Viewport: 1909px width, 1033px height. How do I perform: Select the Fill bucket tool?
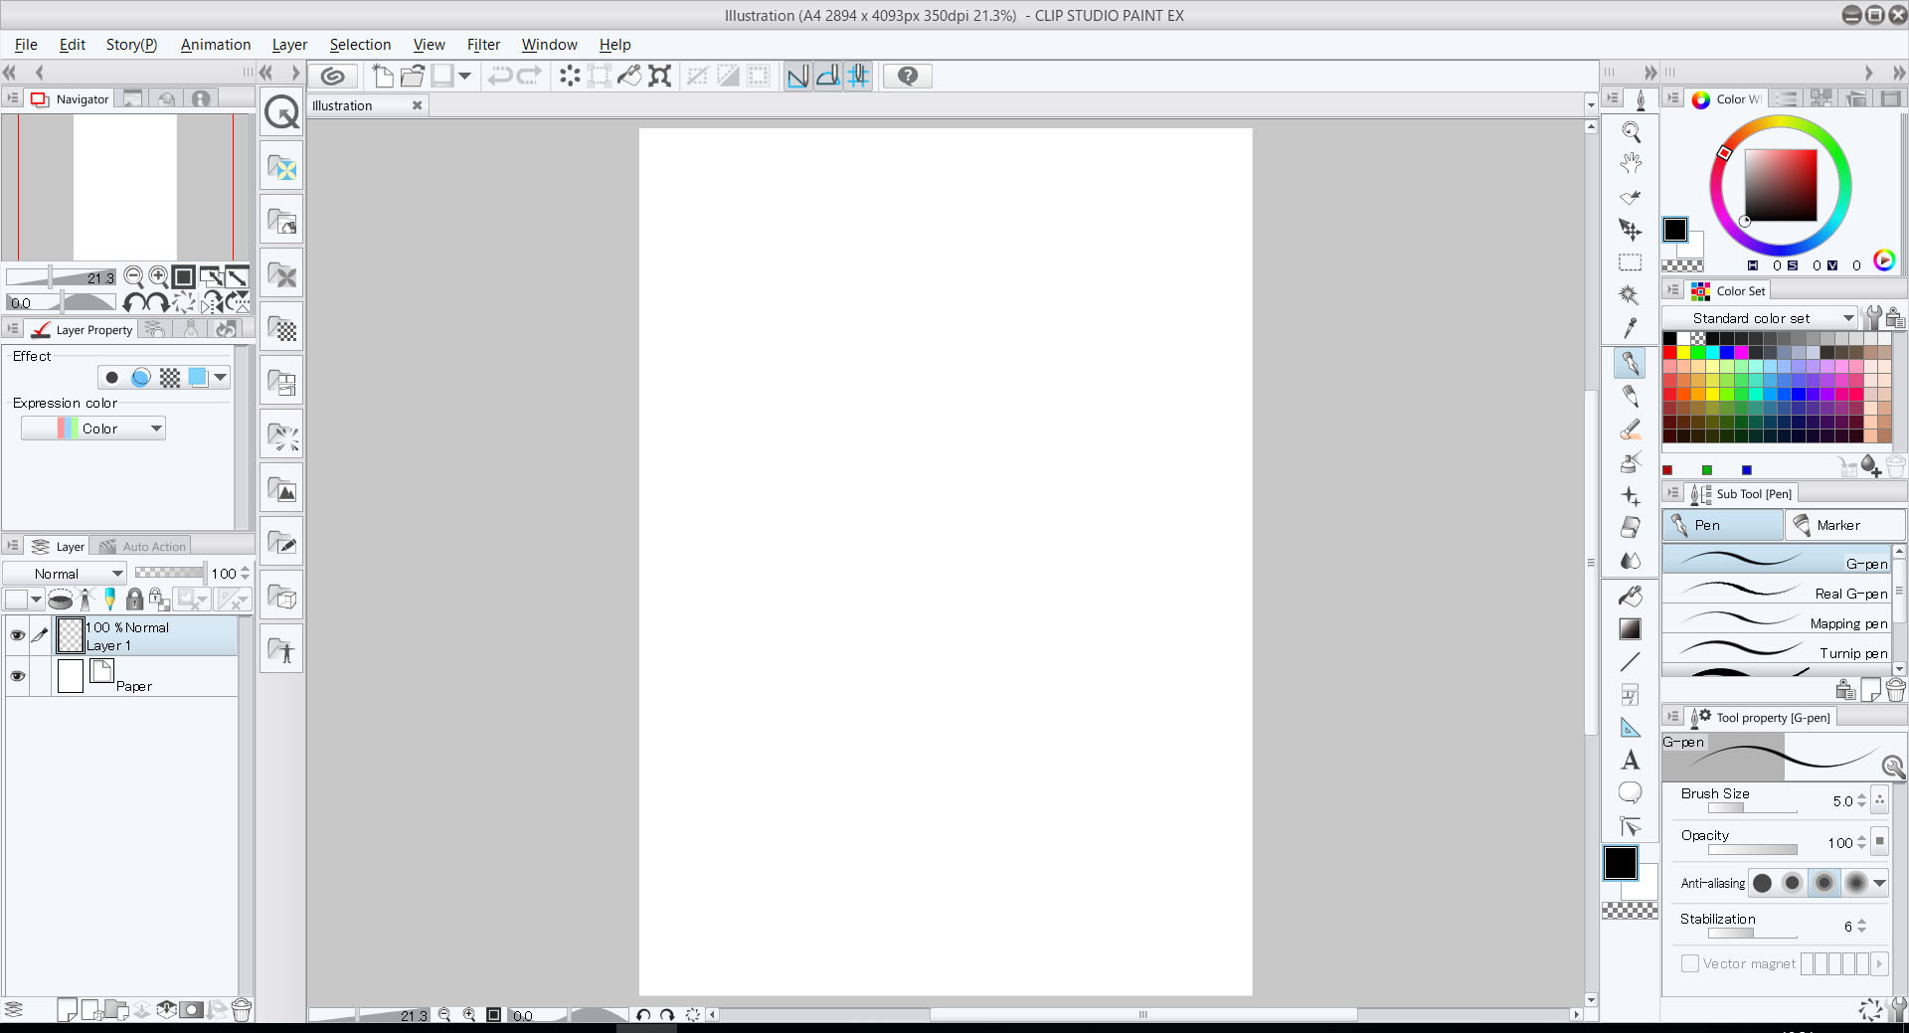(1631, 596)
